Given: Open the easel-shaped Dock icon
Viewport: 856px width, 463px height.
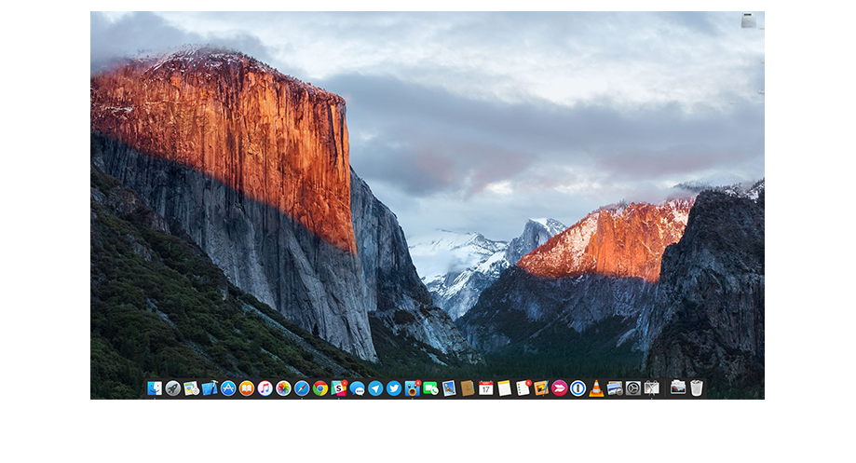Looking at the screenshot, I should 652,388.
